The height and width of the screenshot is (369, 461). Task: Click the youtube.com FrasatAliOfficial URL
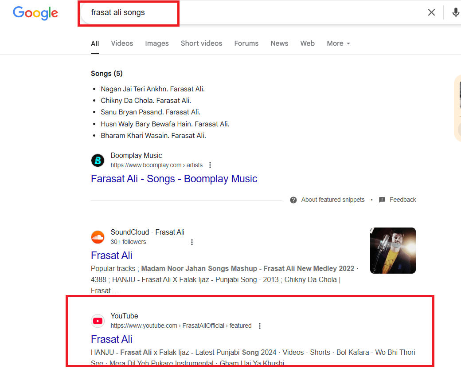pos(181,326)
